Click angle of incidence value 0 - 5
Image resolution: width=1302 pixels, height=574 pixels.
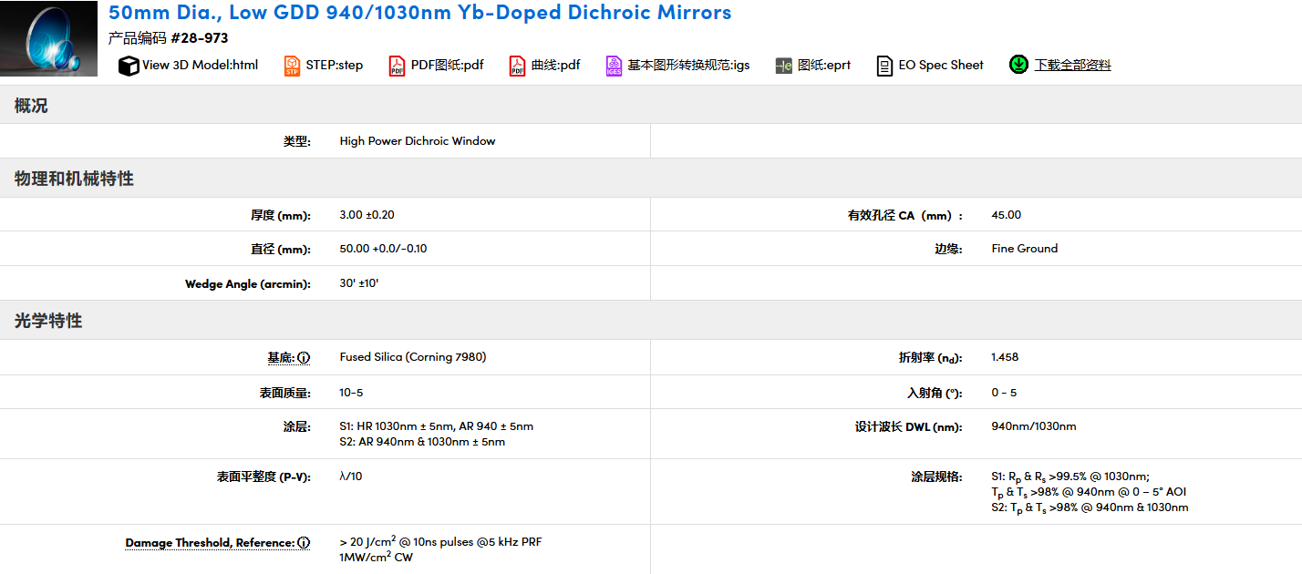coord(1004,393)
